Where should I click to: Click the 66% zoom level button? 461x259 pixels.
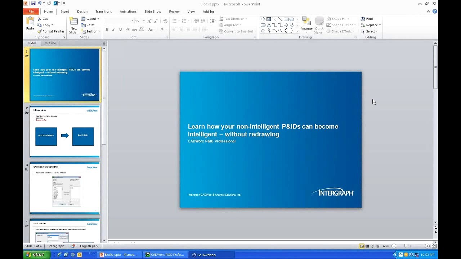[386, 246]
